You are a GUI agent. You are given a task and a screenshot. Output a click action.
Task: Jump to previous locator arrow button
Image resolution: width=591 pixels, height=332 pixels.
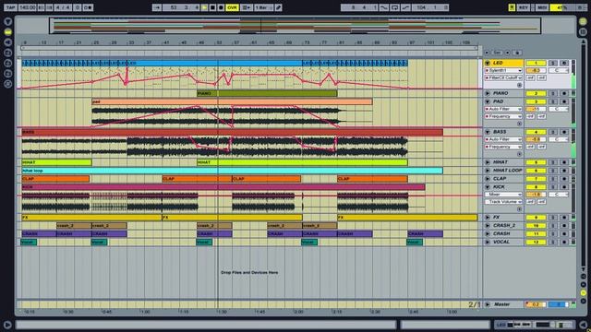[487, 53]
